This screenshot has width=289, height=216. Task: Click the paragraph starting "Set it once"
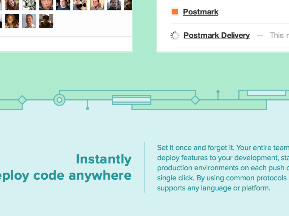tap(222, 168)
